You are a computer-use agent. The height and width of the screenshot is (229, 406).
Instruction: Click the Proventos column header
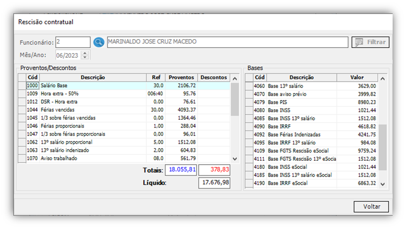click(x=181, y=77)
